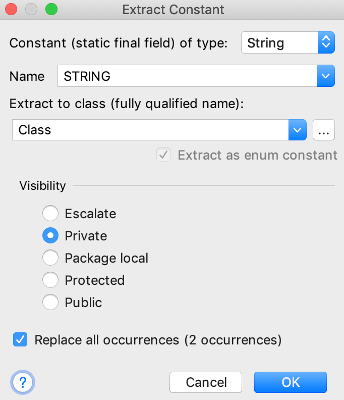344x400 pixels.
Task: Click the help question mark icon
Action: tap(23, 382)
